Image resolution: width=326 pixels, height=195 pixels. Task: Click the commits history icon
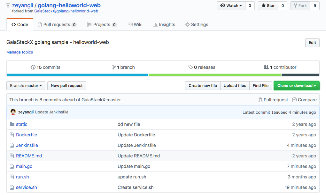point(33,67)
